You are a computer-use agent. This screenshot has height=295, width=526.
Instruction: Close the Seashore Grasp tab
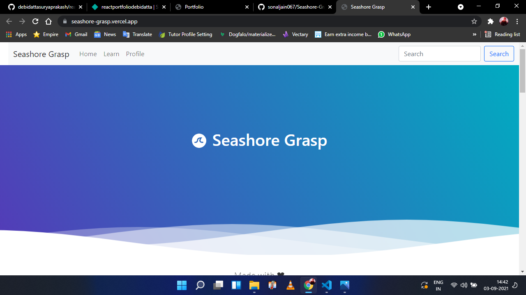(x=413, y=7)
